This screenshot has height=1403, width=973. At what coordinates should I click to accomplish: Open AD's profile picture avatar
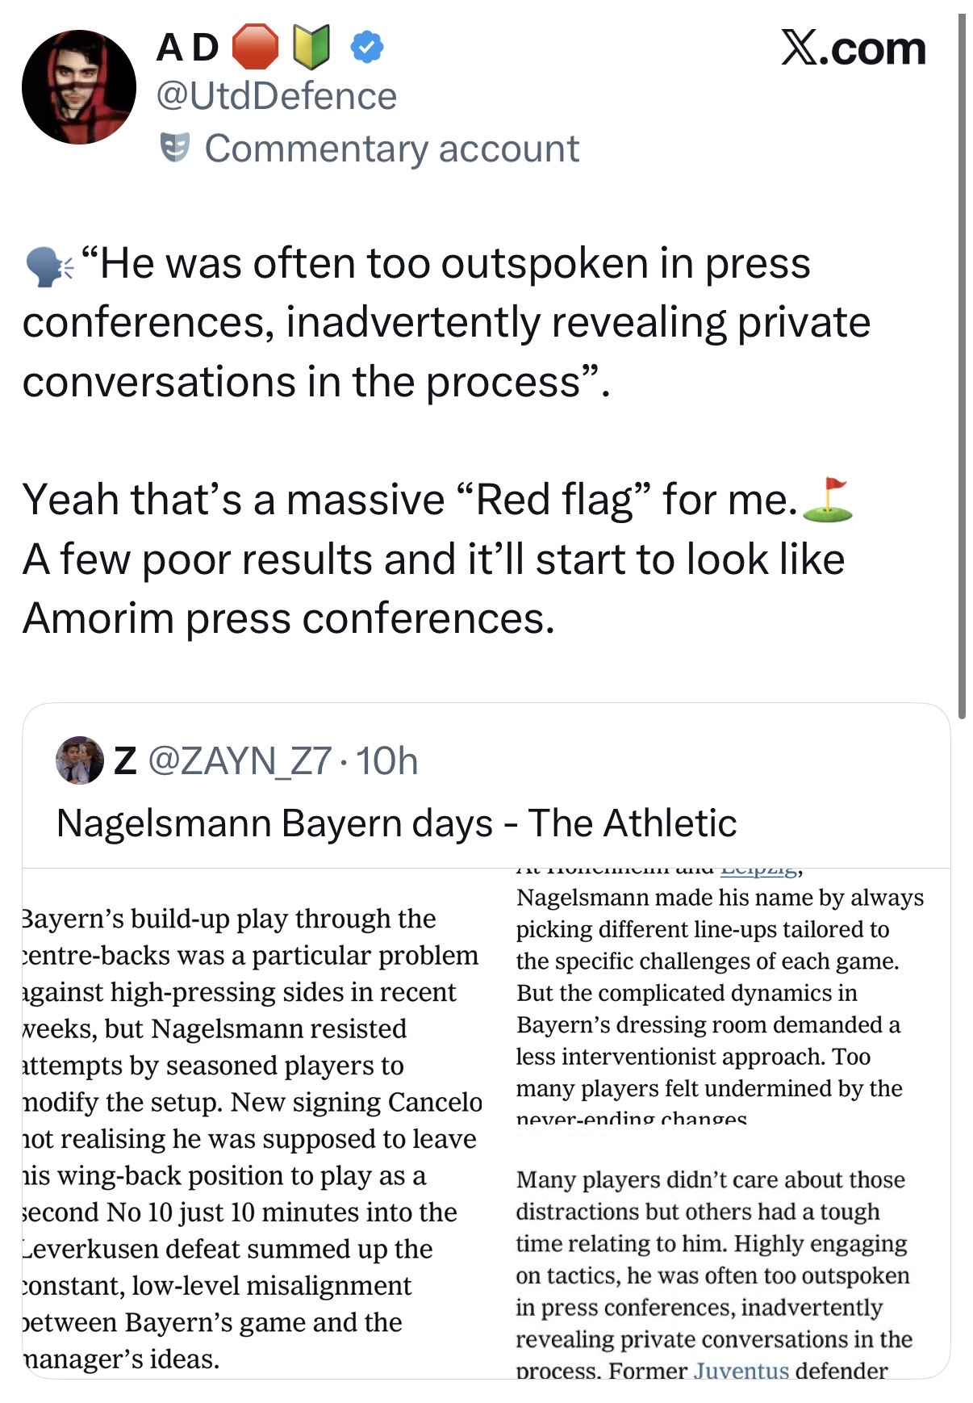tap(78, 87)
